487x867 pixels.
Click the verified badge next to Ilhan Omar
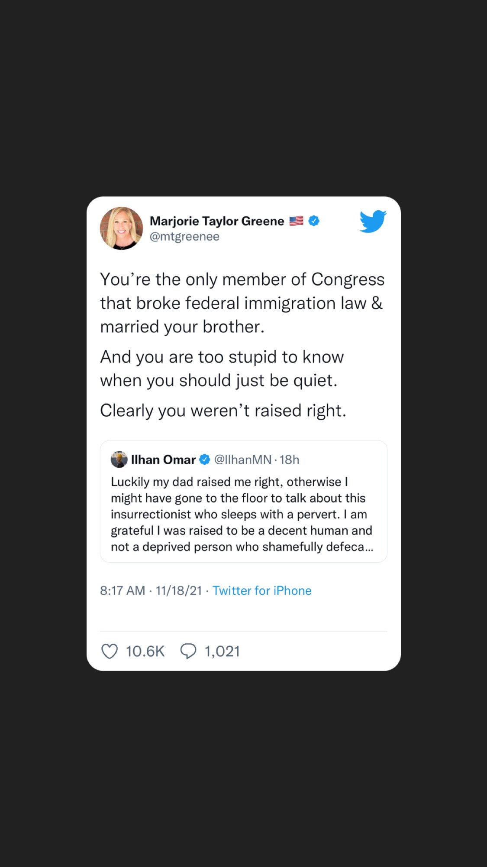(203, 460)
